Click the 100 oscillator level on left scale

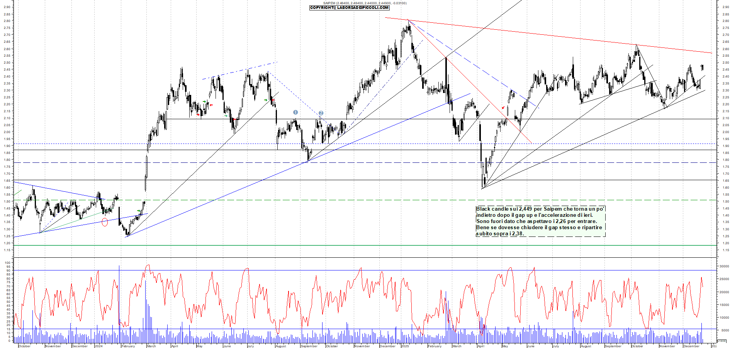[x=7, y=263]
